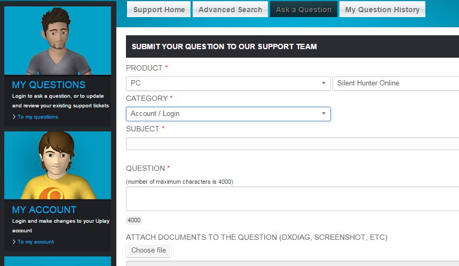Click the 4000 character counter badge
This screenshot has width=459, height=266.
134,220
